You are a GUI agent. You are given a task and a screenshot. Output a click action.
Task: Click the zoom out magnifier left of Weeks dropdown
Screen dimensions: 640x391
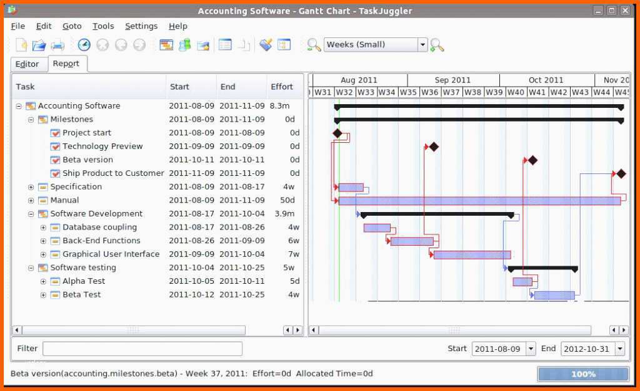[313, 45]
